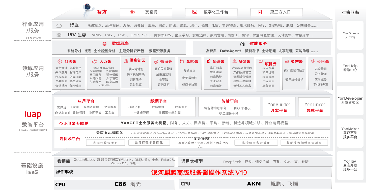Image resolution: width=379 pixels, height=192 pixels.
Task: Click the C86 海光 CPU text
Action: [128, 184]
